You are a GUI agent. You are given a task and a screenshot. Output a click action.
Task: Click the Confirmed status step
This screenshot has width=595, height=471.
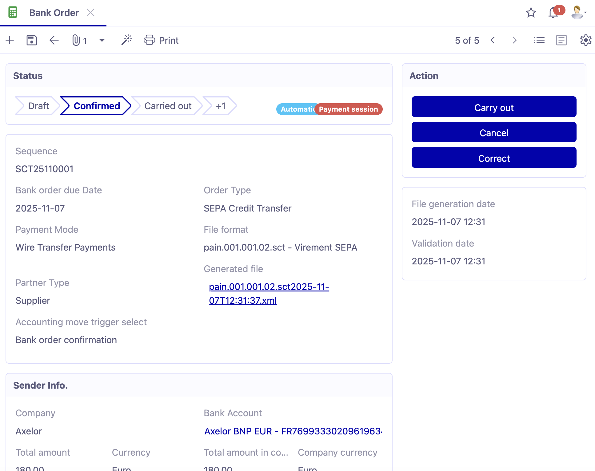point(96,106)
